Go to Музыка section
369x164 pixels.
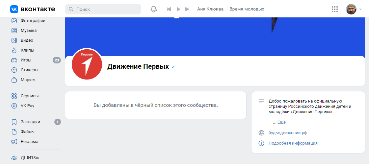[29, 31]
